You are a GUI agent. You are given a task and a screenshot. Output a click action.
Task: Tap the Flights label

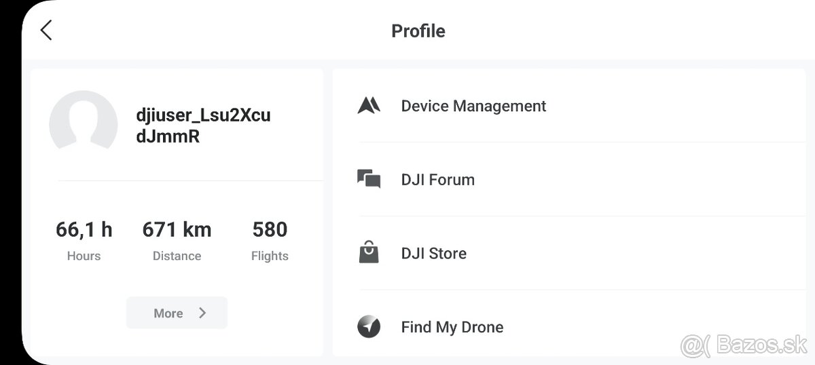(x=270, y=256)
